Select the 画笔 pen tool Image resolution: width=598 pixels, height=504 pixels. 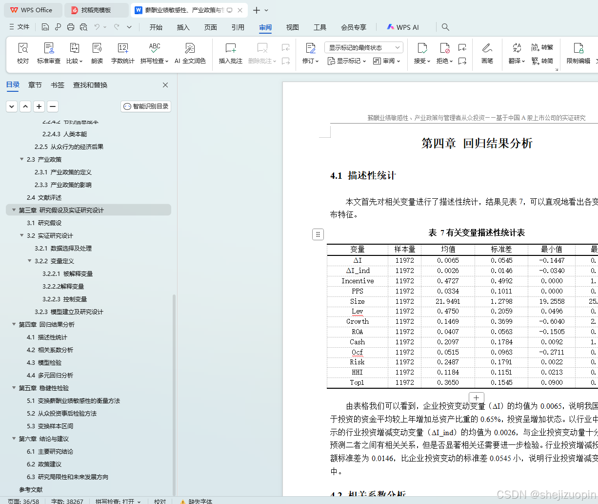pos(487,53)
